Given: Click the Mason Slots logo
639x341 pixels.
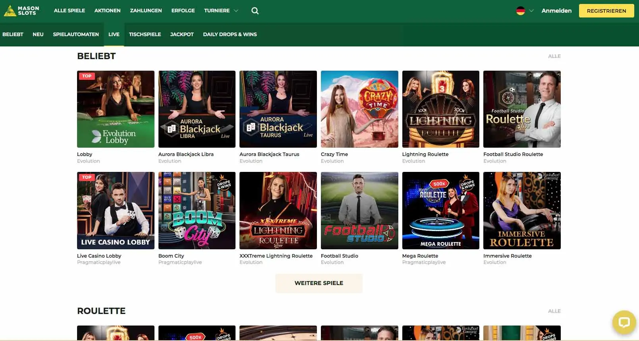Looking at the screenshot, I should coord(22,11).
